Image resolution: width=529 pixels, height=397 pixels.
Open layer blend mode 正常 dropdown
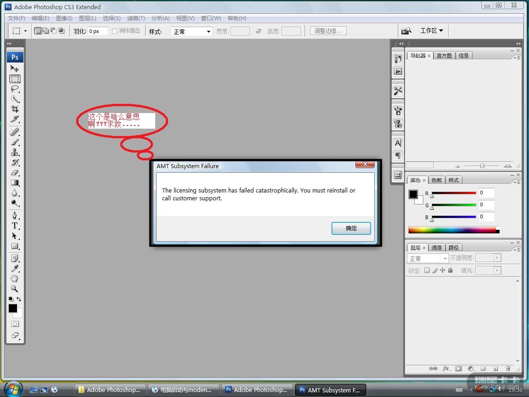(428, 258)
